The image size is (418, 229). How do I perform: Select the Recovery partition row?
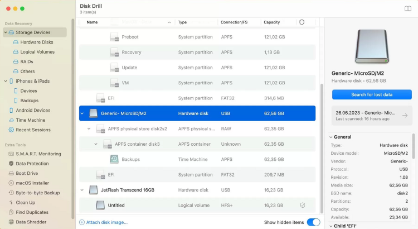197,52
